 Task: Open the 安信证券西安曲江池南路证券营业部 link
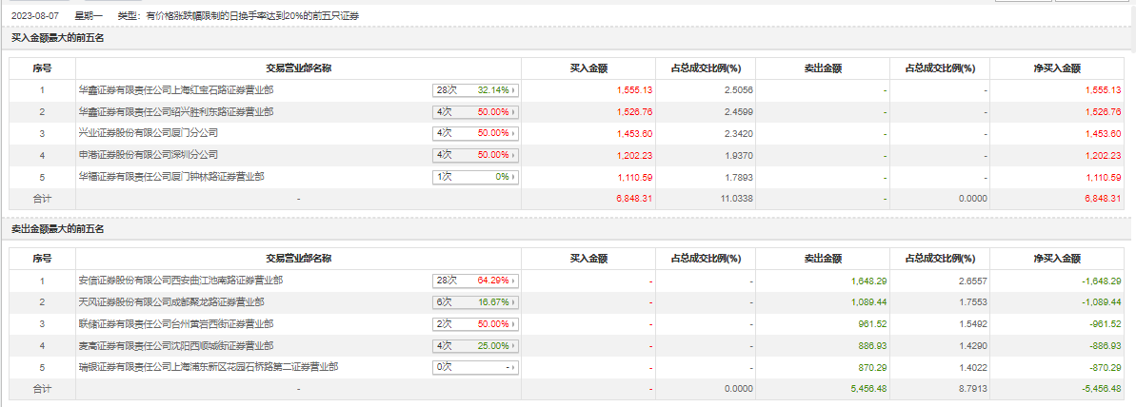[x=180, y=281]
